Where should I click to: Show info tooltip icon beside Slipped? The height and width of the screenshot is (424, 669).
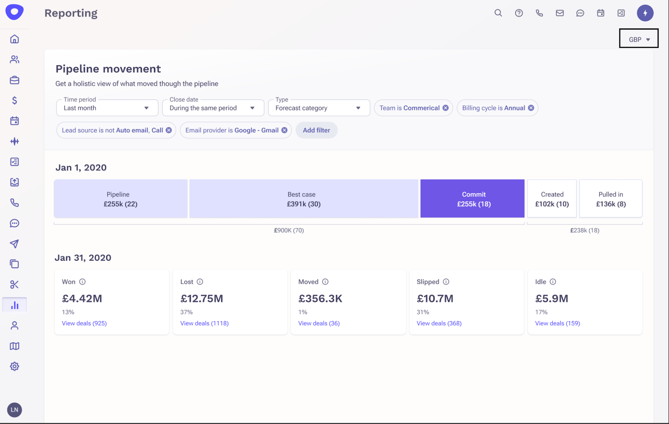(446, 282)
